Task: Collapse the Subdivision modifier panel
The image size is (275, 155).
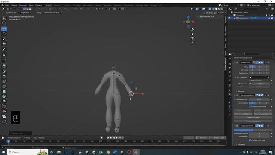Action: tap(234, 126)
